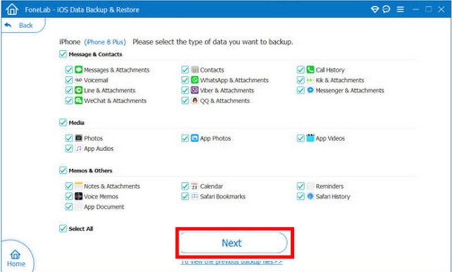
Task: Open the diamond premium icon
Action: [375, 10]
